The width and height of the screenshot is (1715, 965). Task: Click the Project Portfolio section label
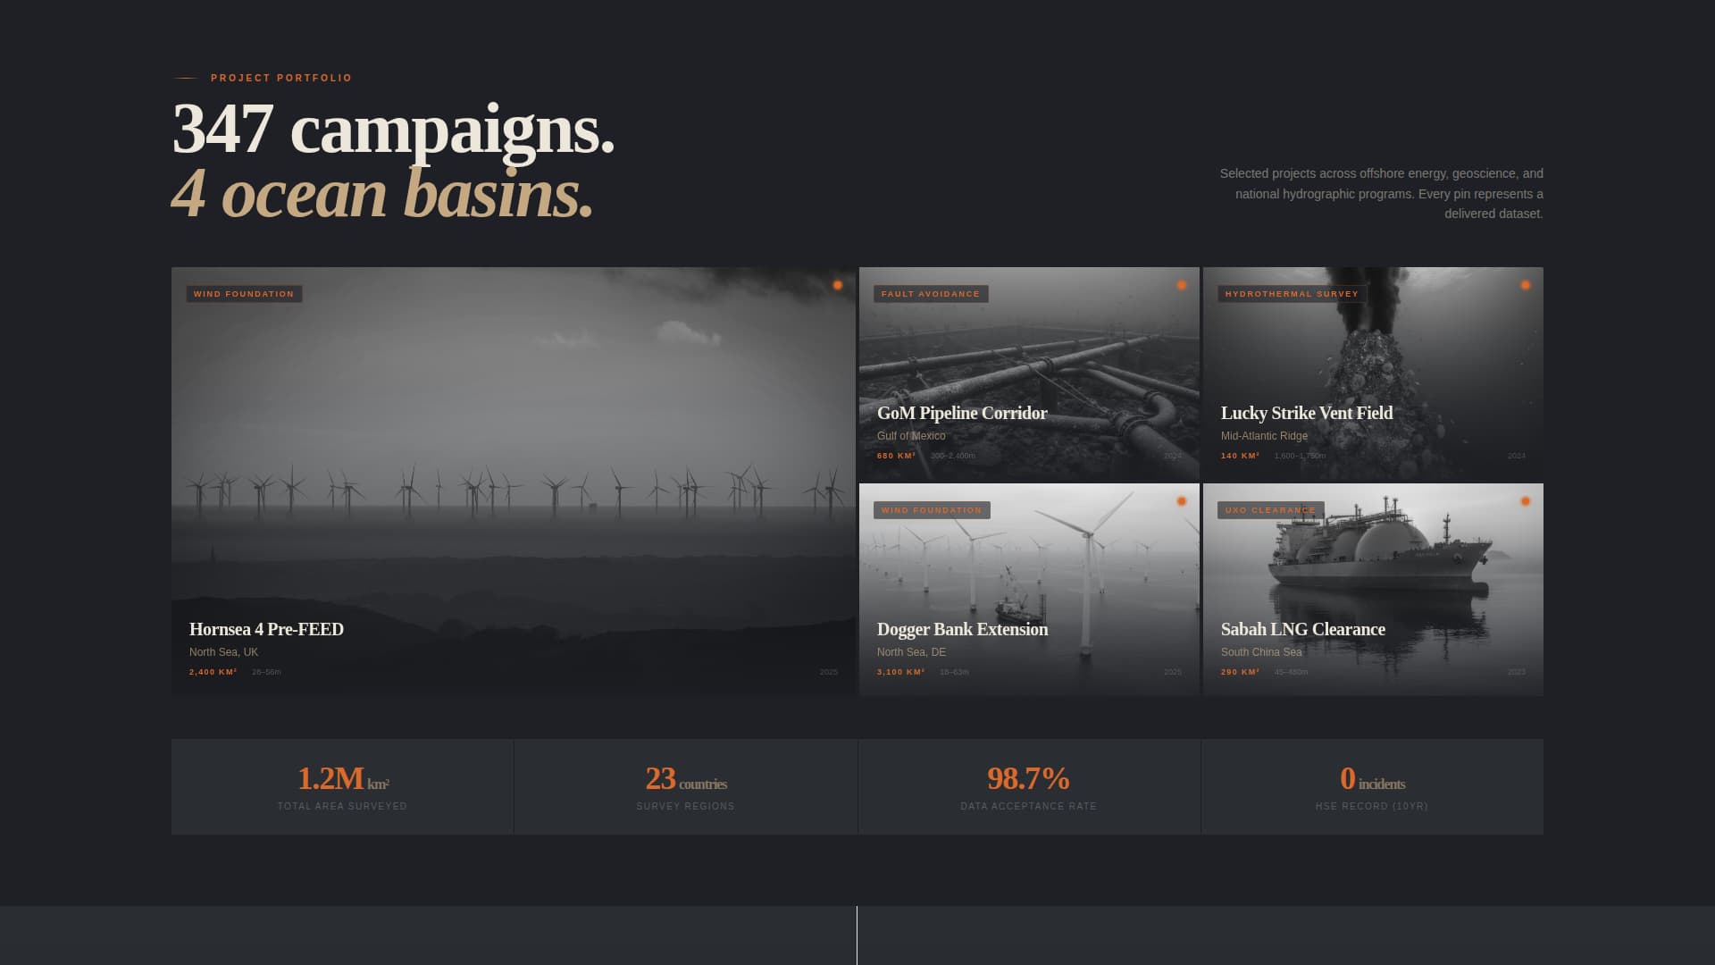281,79
